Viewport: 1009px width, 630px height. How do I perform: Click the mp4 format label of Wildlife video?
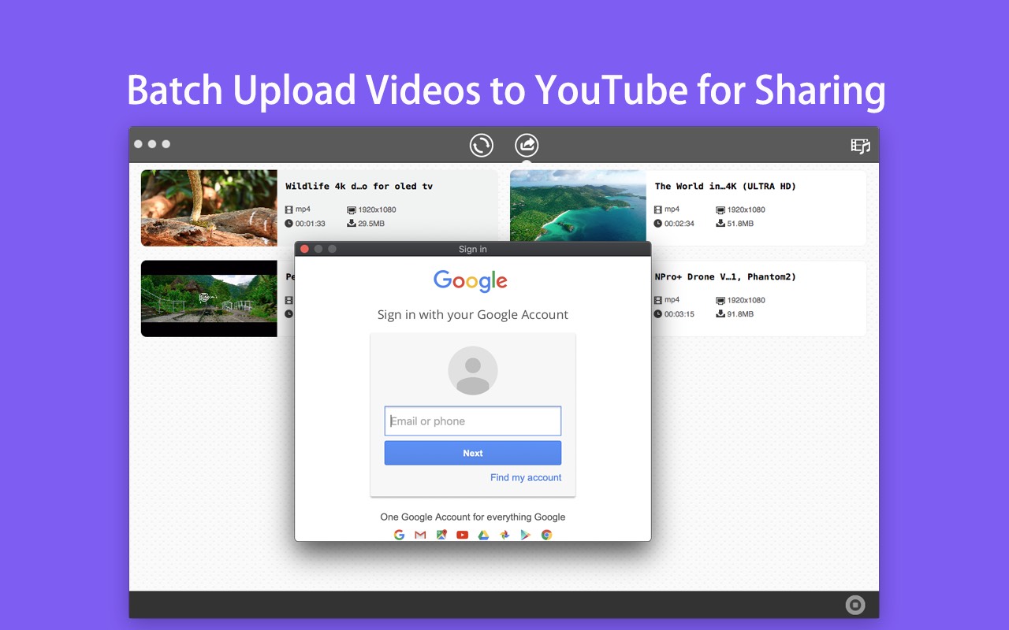(x=303, y=209)
